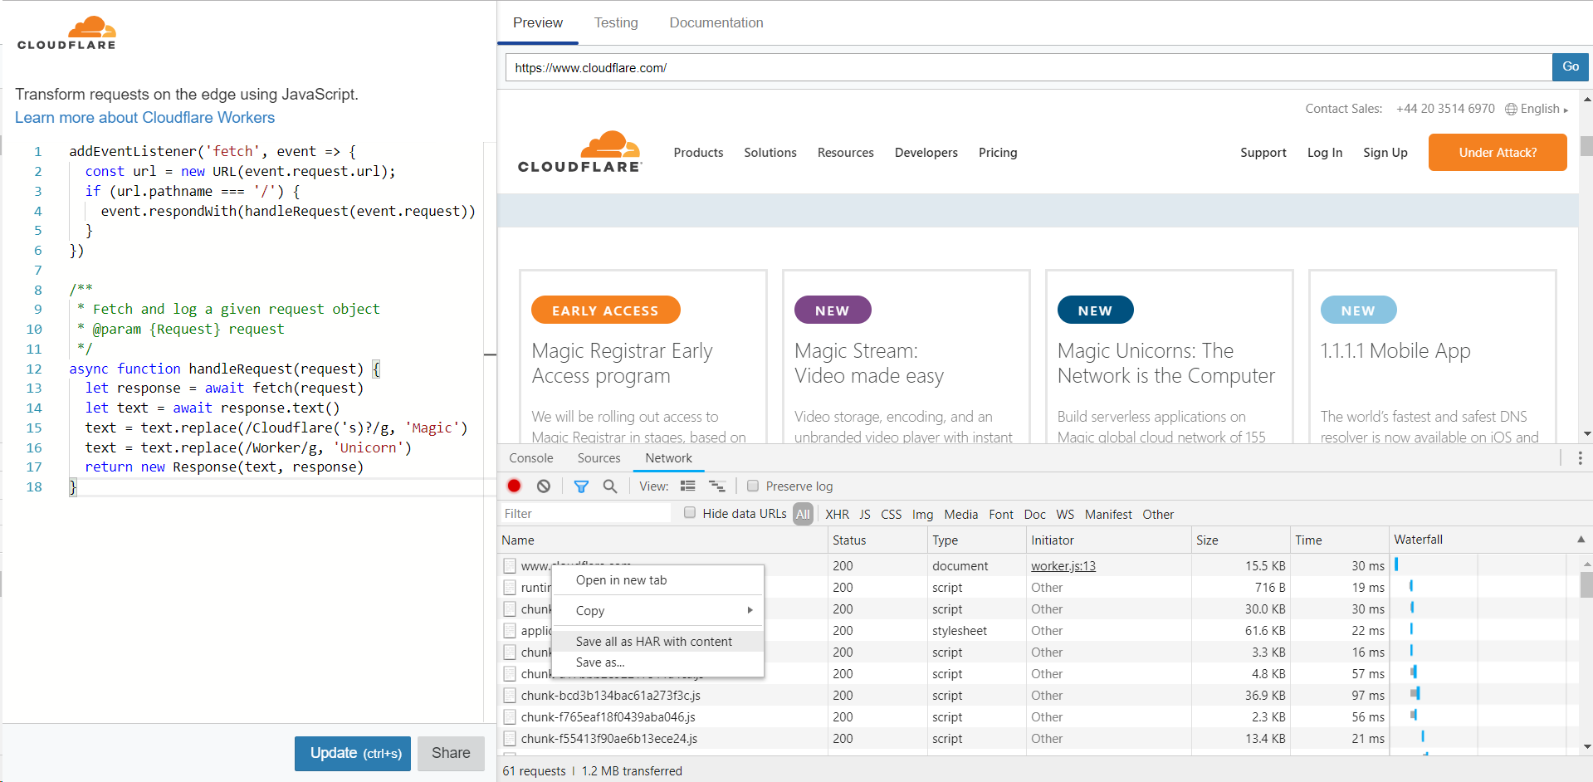The width and height of the screenshot is (1593, 782).
Task: Click Log In link
Action: [x=1325, y=153]
